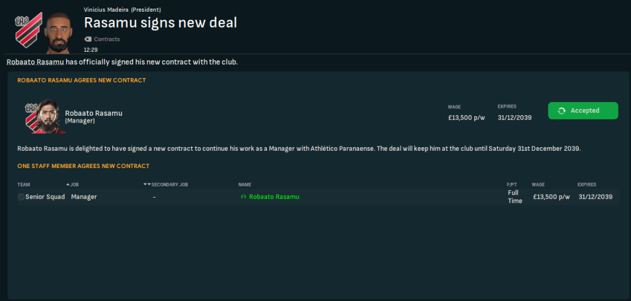Click the Contracts category label
The height and width of the screenshot is (301, 631).
click(x=107, y=39)
